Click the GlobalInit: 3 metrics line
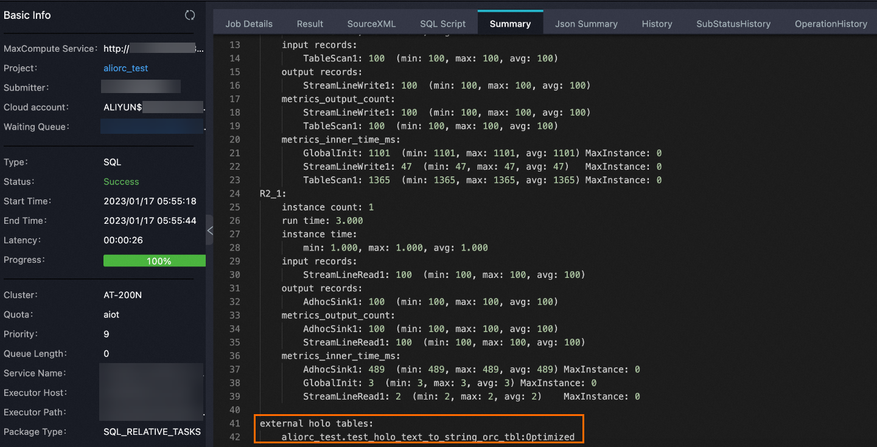The height and width of the screenshot is (447, 877). coord(450,383)
